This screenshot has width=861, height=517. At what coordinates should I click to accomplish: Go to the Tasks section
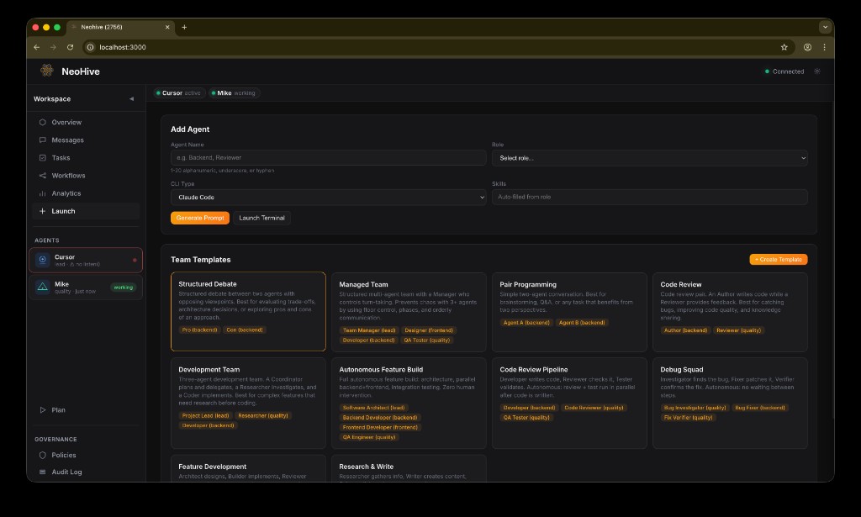point(87,157)
